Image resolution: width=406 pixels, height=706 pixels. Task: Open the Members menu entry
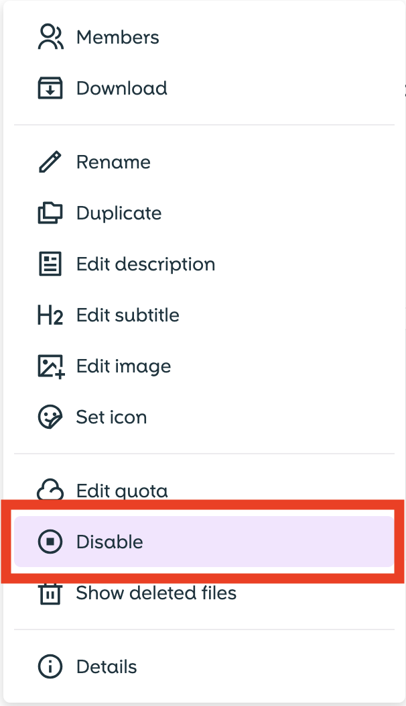pos(118,37)
